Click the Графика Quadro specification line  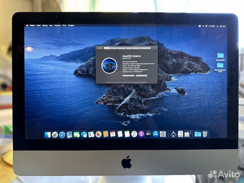135,70
